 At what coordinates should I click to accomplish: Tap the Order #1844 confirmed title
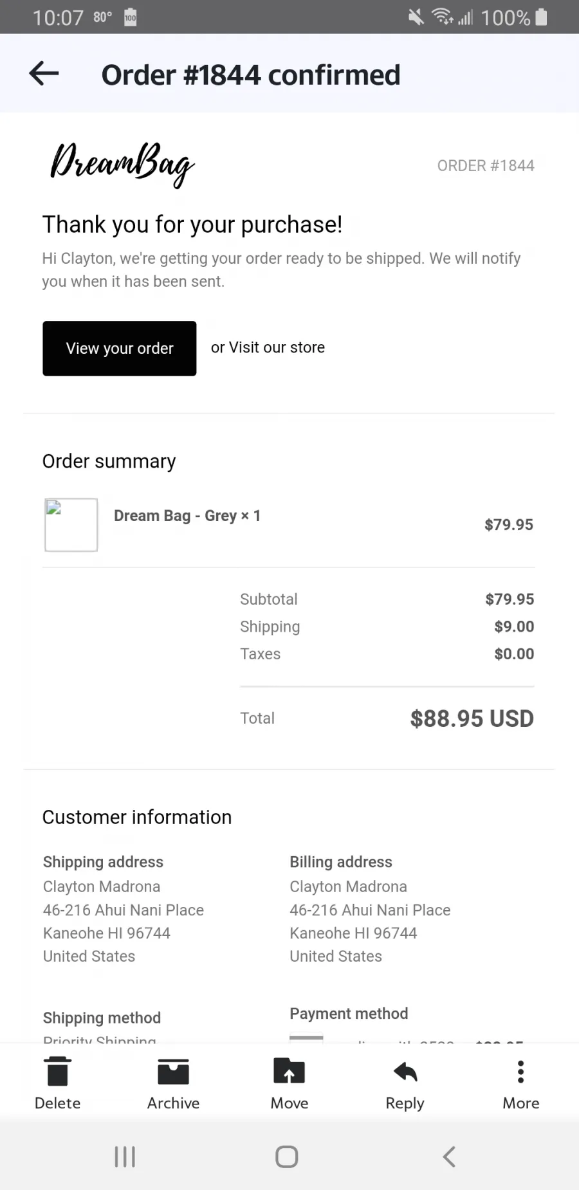(251, 75)
